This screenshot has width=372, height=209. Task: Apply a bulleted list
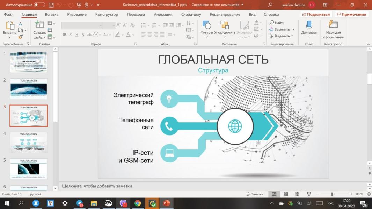(x=143, y=25)
